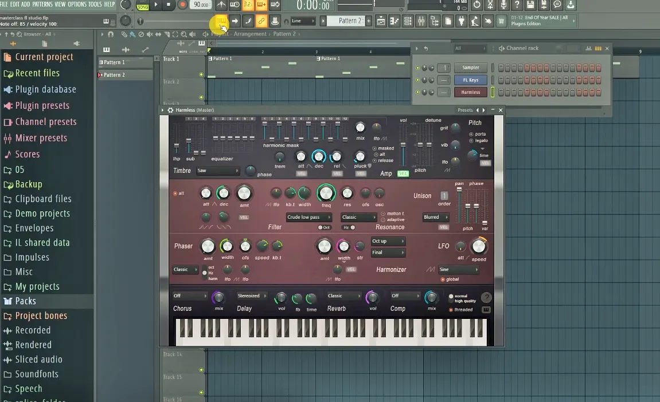660x402 pixels.
Task: Open Crude low pass filter type dropdown
Action: (309, 218)
